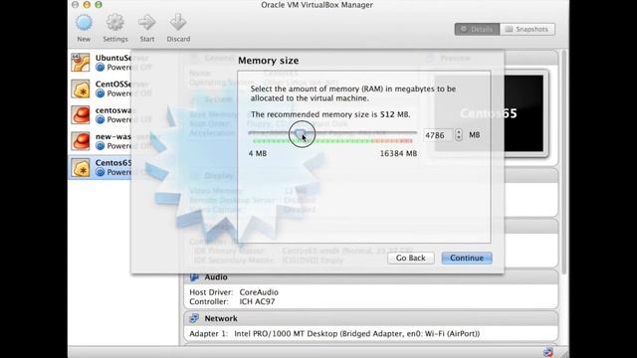This screenshot has width=637, height=358.
Task: Click the 'recommended memory size is 512 MB' text
Action: pos(330,114)
